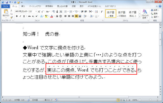The width and height of the screenshot is (163, 103).
Task: Switch to the ATOK拡張ツール tab
Action: tap(94, 6)
